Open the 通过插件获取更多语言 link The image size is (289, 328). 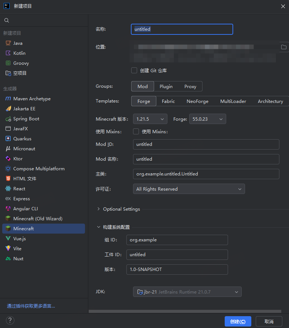(31, 306)
